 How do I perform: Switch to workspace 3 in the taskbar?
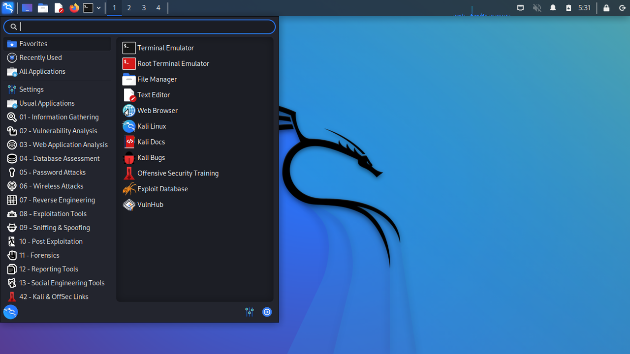(143, 8)
